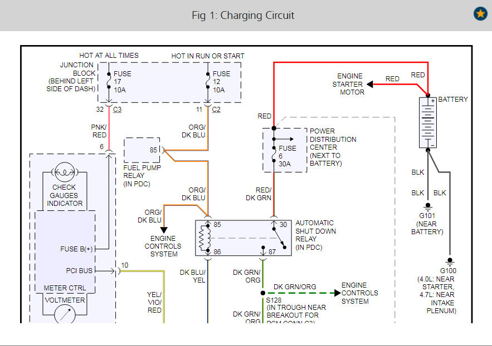Click the 'YEL/ VIO/ RED' wire label
The image size is (492, 346).
154,302
